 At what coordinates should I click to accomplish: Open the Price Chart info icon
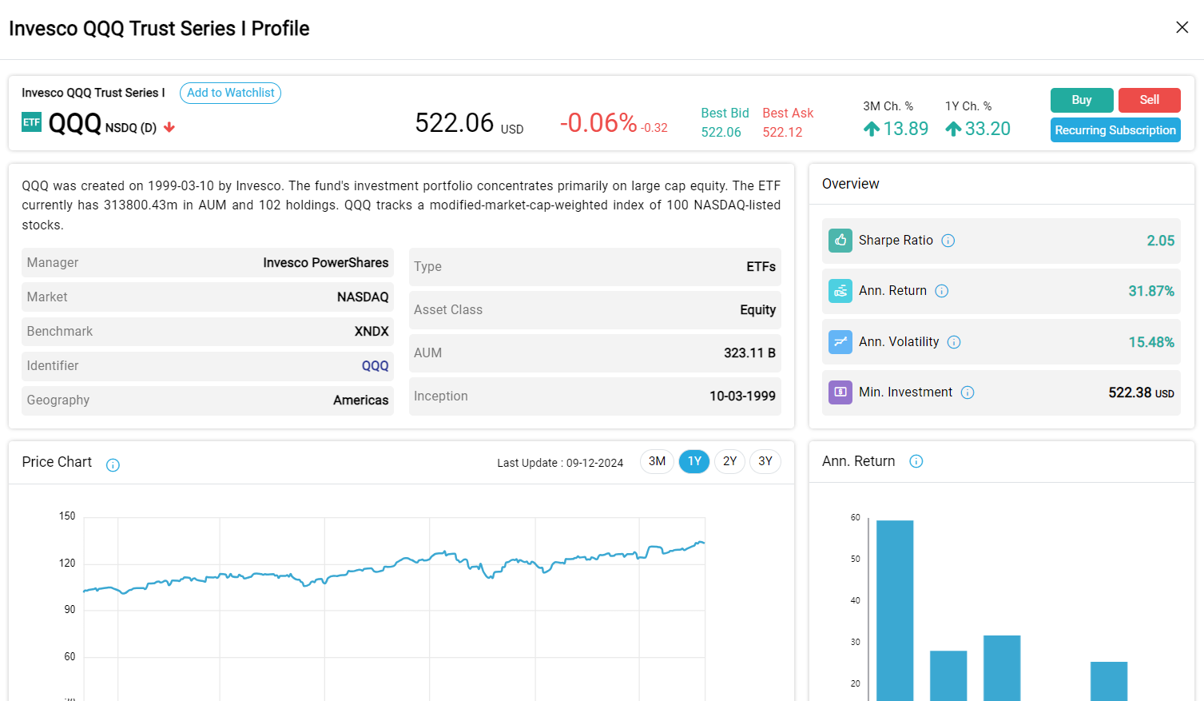(x=113, y=465)
